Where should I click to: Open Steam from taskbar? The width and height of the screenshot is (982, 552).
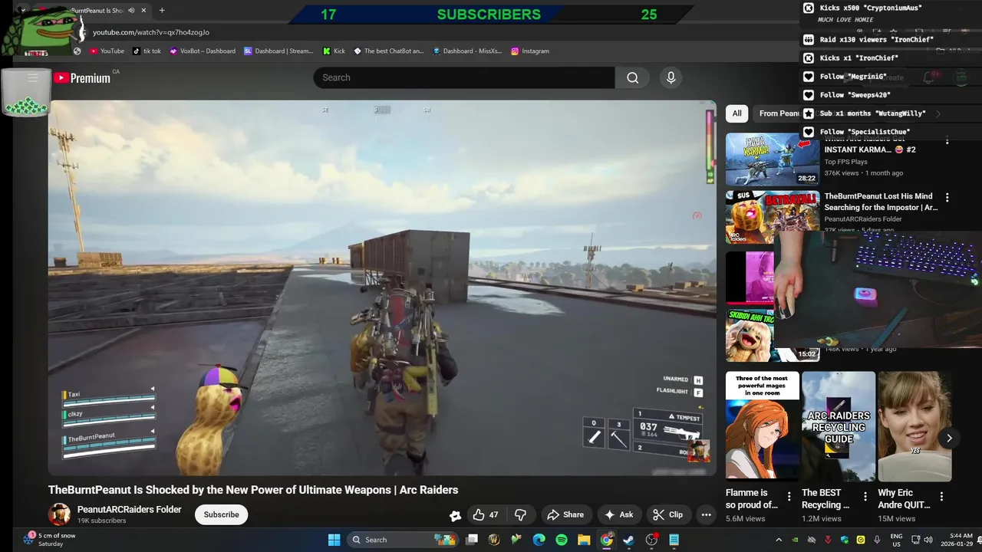pyautogui.click(x=628, y=540)
